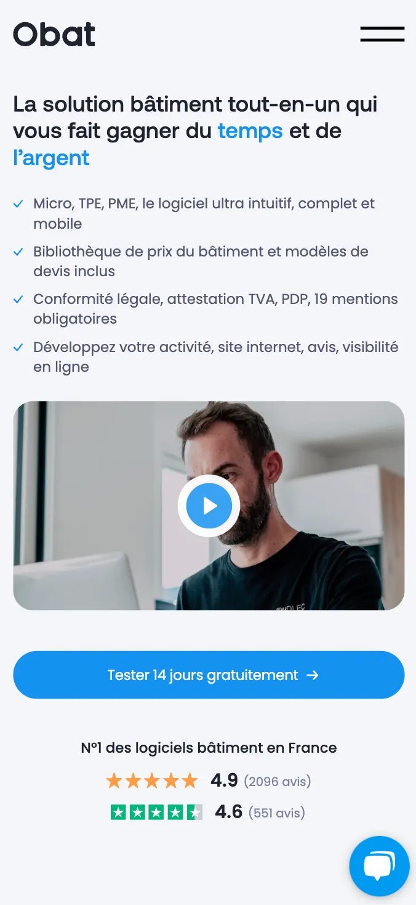Click checkmark beside Micro, TPE, PME line
This screenshot has width=416, height=905.
tap(18, 203)
